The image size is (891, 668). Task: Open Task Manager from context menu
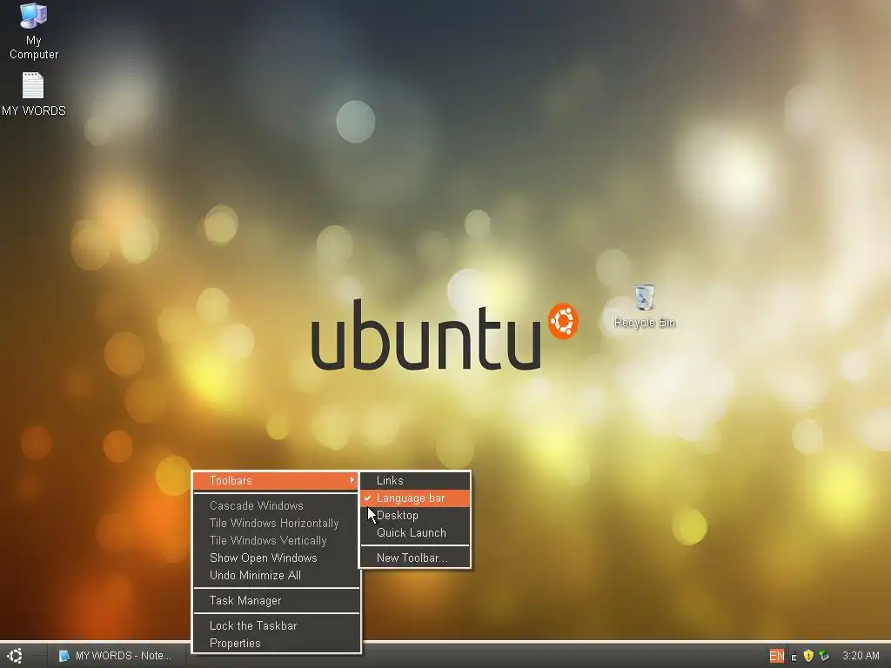276,600
